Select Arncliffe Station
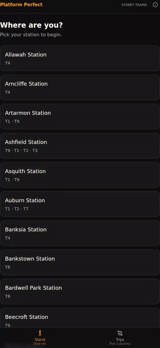The height and width of the screenshot is (348, 160). (x=80, y=87)
